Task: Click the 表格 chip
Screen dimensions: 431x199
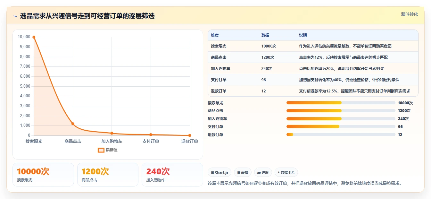Action: pos(243,172)
